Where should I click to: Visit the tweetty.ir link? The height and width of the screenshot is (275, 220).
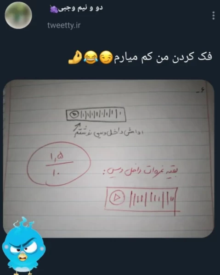click(64, 25)
